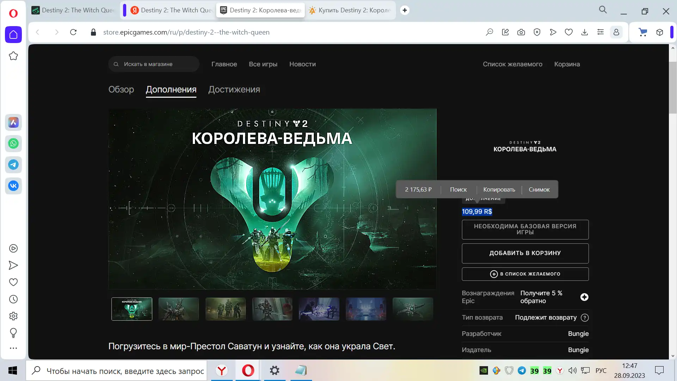Choose Снимок in selection popup

tap(539, 189)
